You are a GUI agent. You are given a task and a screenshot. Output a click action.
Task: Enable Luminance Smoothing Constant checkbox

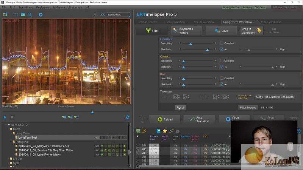tap(222, 43)
